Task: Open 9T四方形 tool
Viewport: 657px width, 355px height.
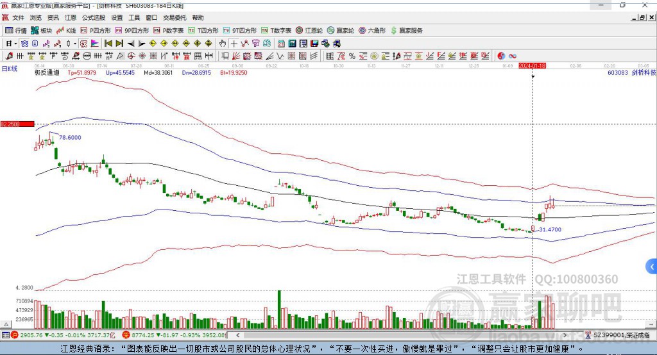Action: pos(240,31)
